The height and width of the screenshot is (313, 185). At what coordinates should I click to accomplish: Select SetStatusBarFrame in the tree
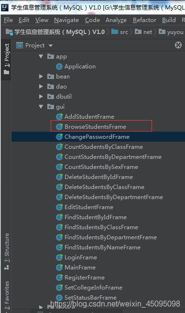coord(90,297)
